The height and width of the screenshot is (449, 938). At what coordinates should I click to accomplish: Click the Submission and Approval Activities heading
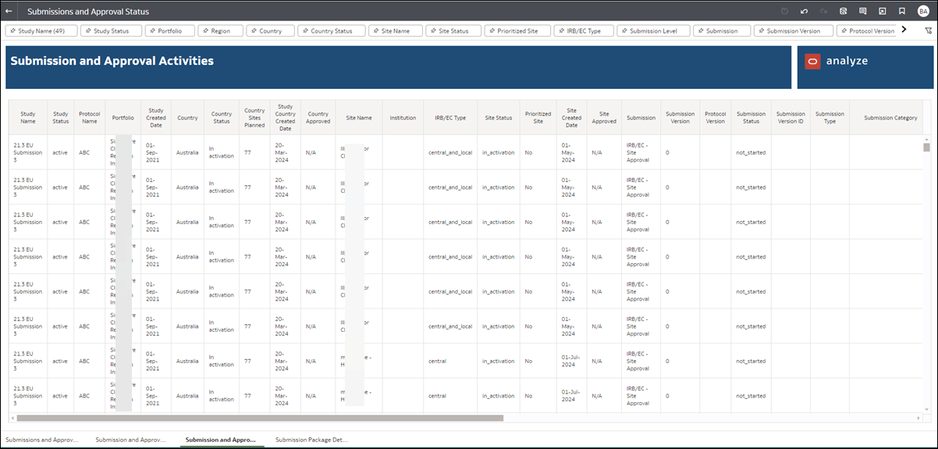[x=112, y=61]
